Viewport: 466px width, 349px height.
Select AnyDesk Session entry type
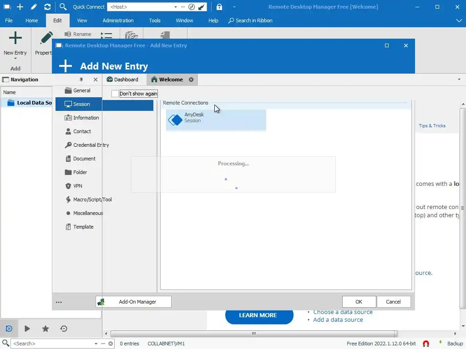216,120
